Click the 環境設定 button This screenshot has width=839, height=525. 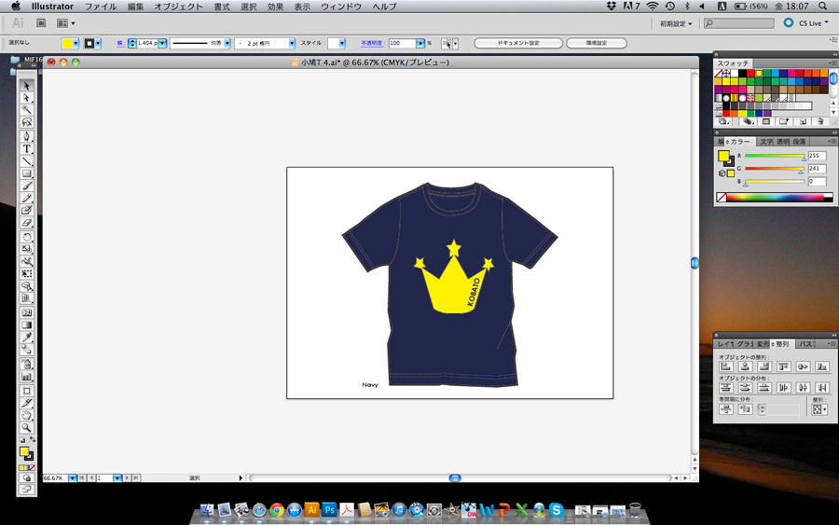(596, 43)
